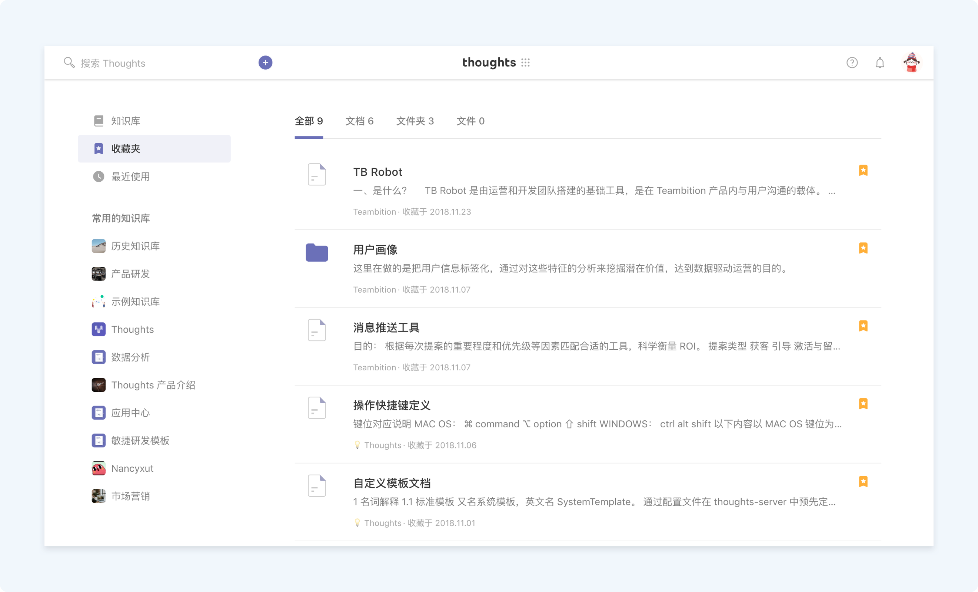Open the 用户画像 folder
Viewport: 978px width, 592px height.
(375, 250)
